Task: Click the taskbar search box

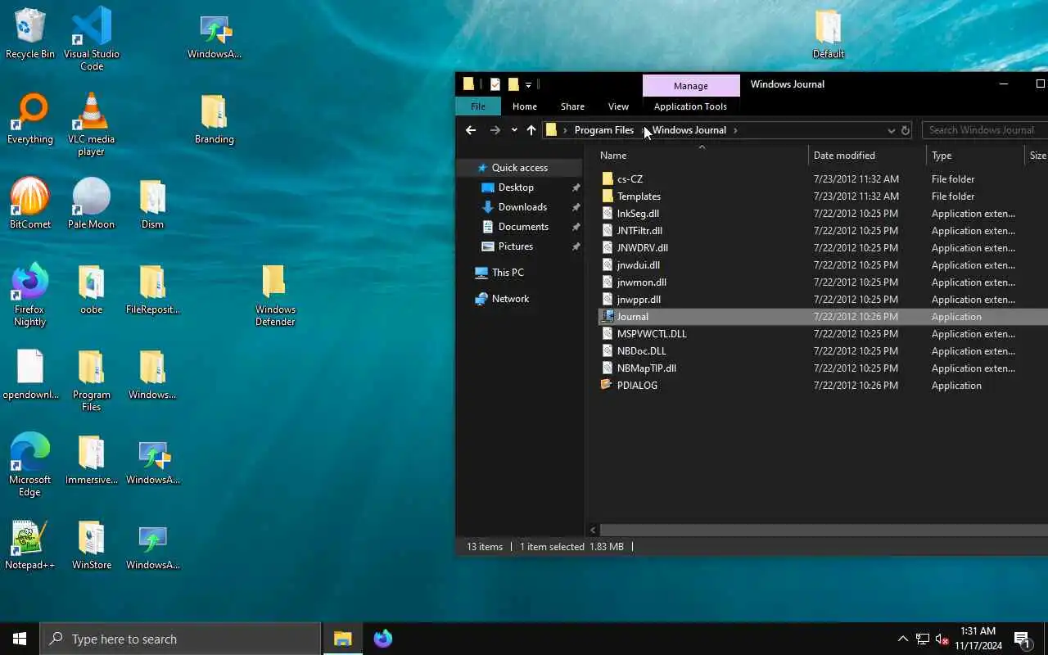Action: [180, 639]
